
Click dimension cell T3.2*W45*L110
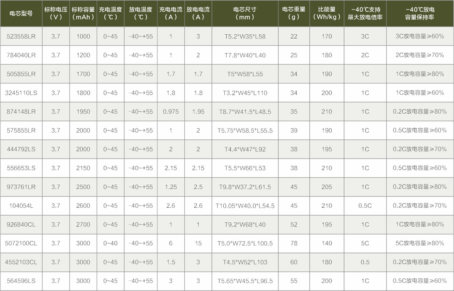click(245, 93)
